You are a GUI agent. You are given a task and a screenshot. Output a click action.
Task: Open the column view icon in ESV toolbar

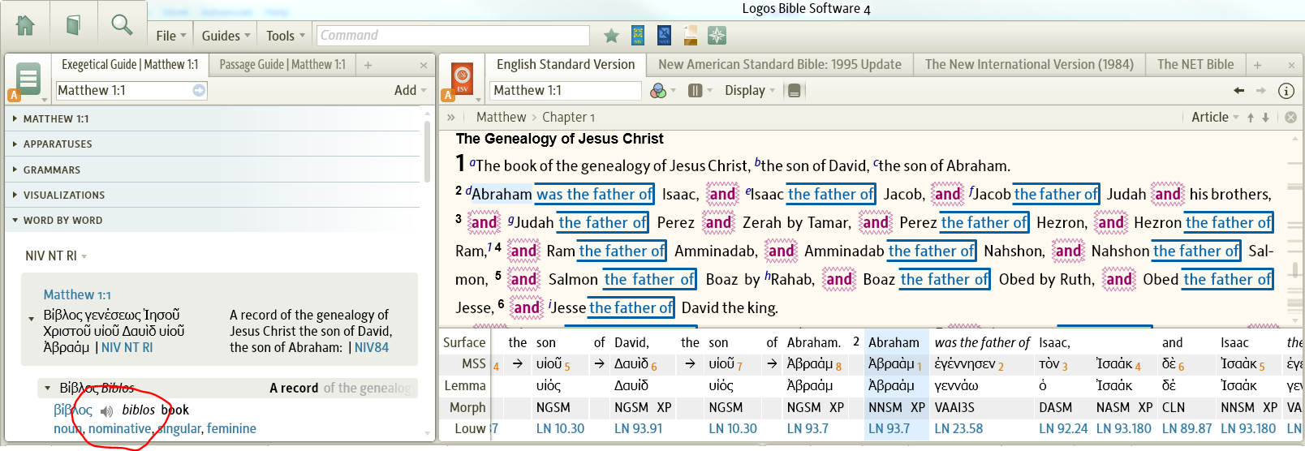[696, 90]
